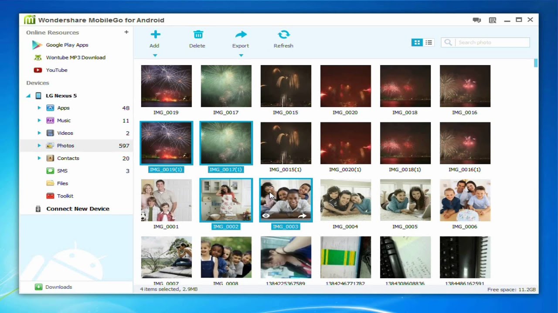Switch to list view
The height and width of the screenshot is (313, 558).
coord(429,43)
